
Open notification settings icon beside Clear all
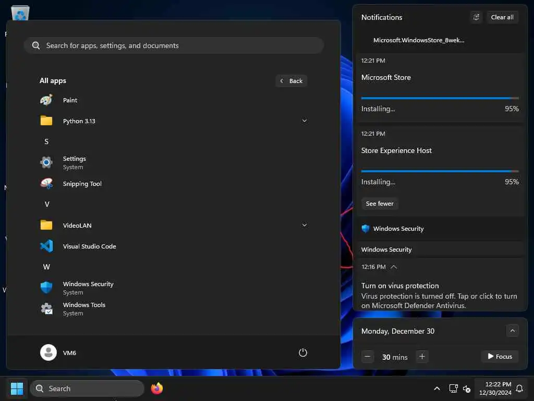[476, 17]
